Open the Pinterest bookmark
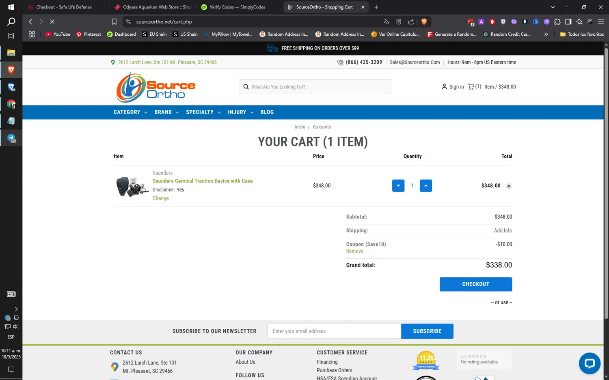Viewport: 609px width, 380px height. click(89, 34)
